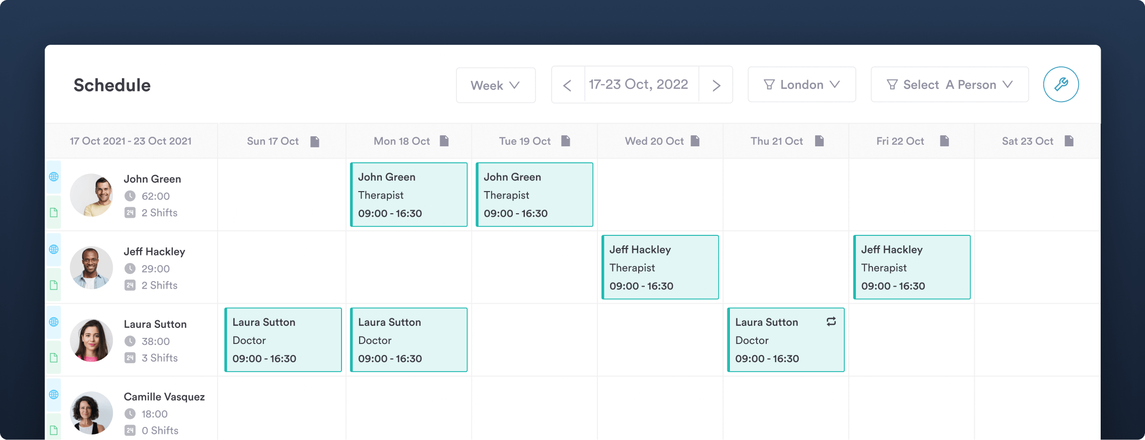Viewport: 1145px width, 440px height.
Task: Select Laura Sutton's Sunday Doctor shift
Action: pos(283,340)
